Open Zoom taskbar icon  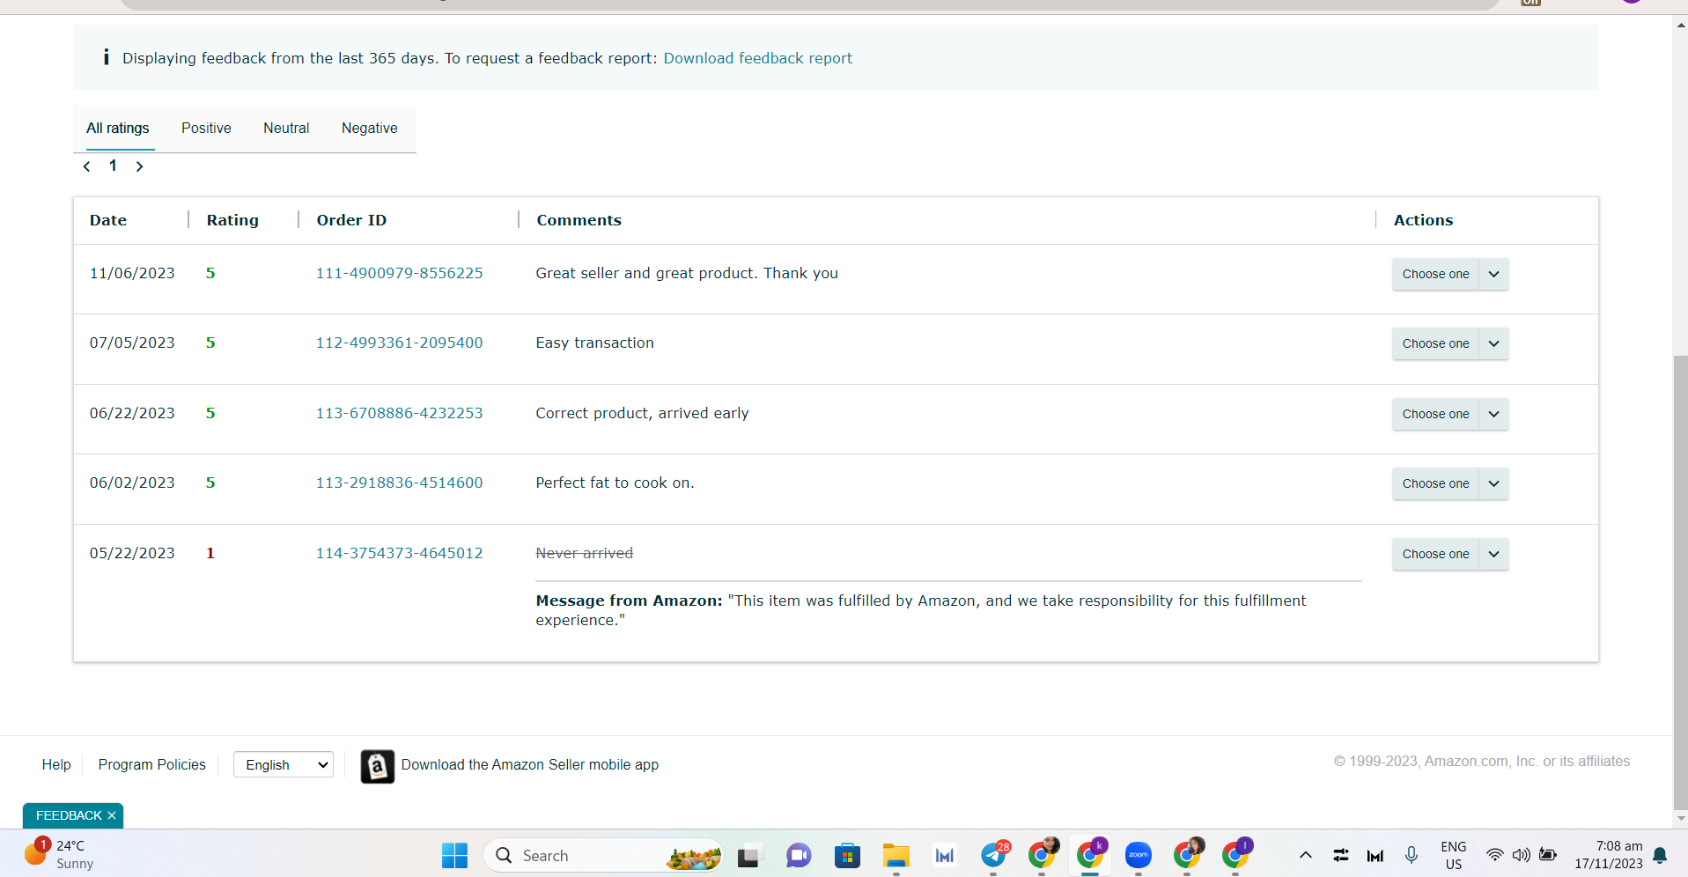(x=1139, y=855)
